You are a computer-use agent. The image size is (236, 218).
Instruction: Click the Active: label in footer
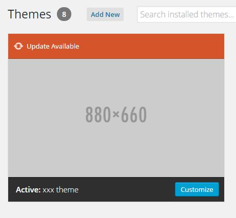click(x=28, y=190)
